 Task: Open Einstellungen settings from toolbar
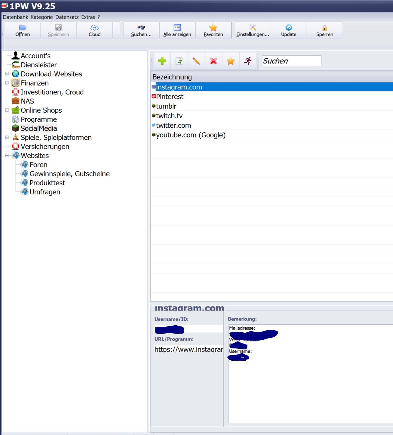252,30
